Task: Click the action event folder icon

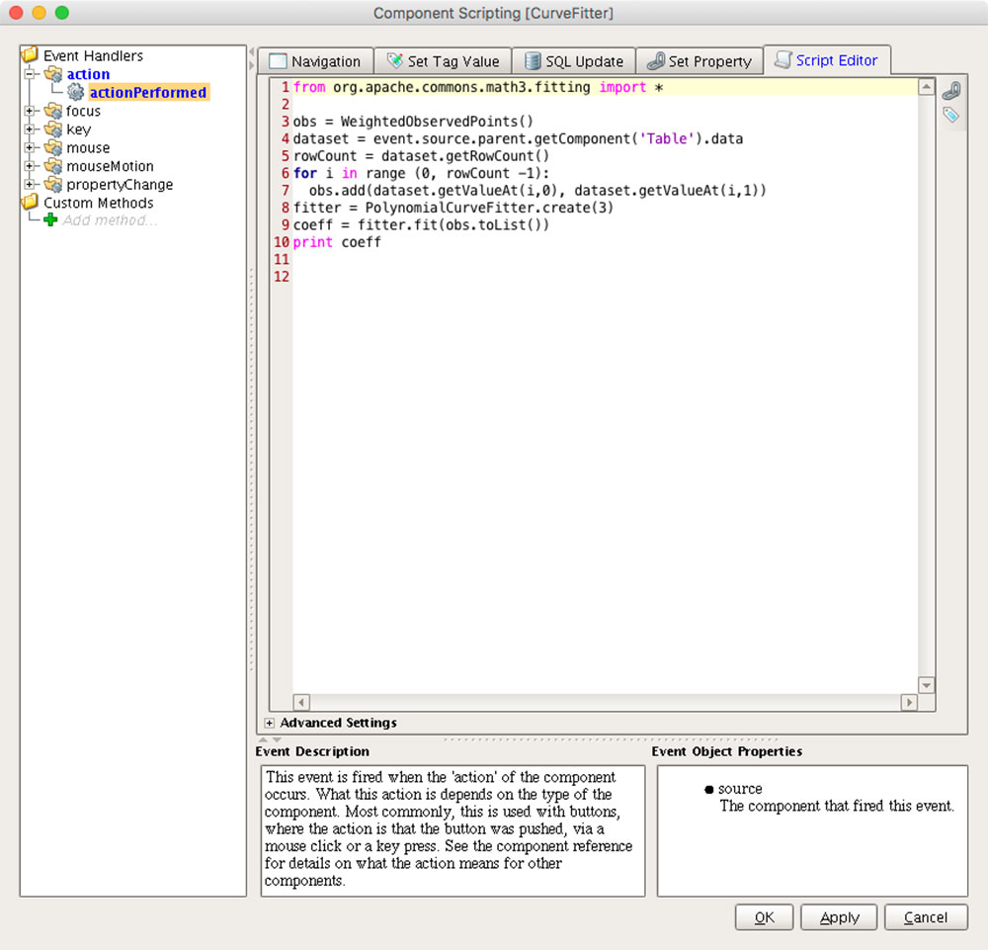Action: tap(54, 73)
